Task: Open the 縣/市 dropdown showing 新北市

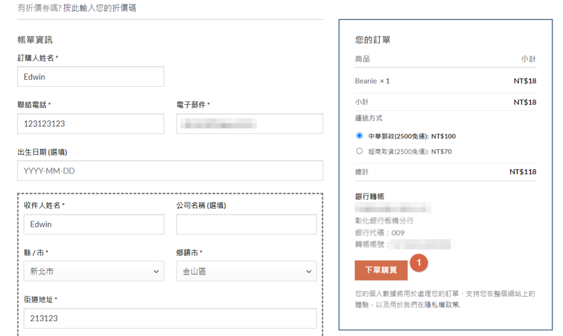Action: pos(93,271)
